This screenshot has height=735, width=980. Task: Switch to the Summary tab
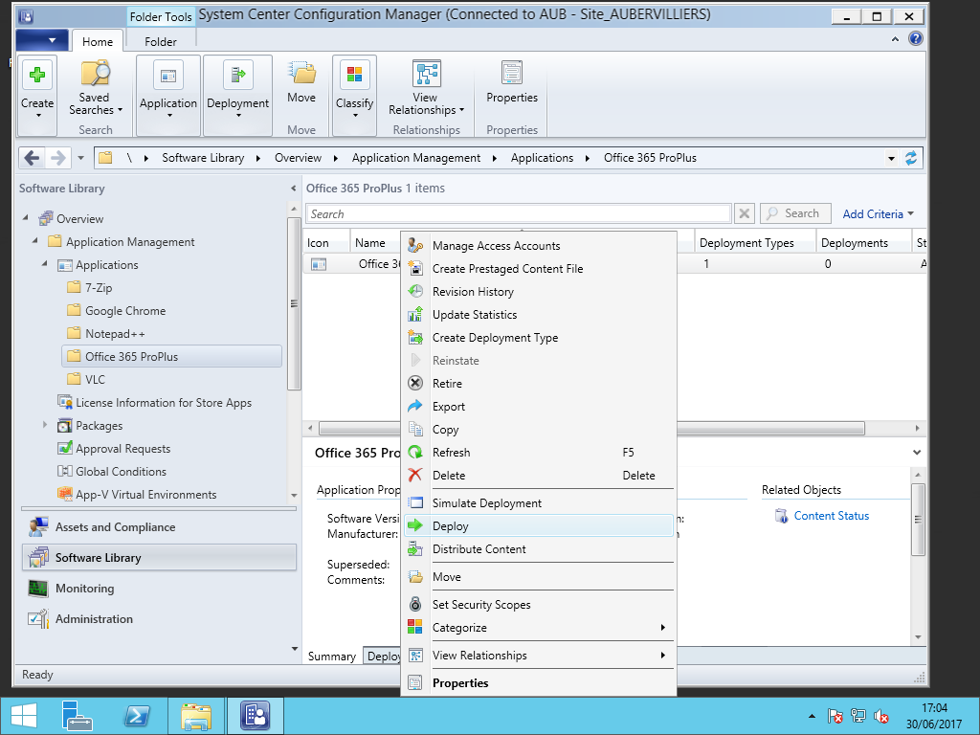[x=332, y=657]
